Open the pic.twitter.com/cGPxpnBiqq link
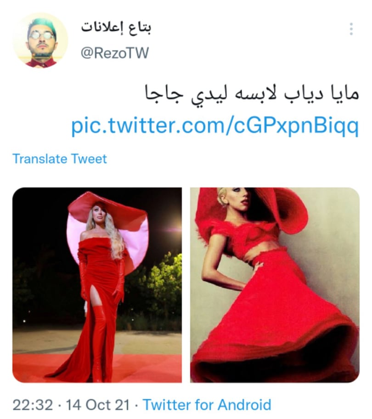The image size is (372, 419). point(215,125)
